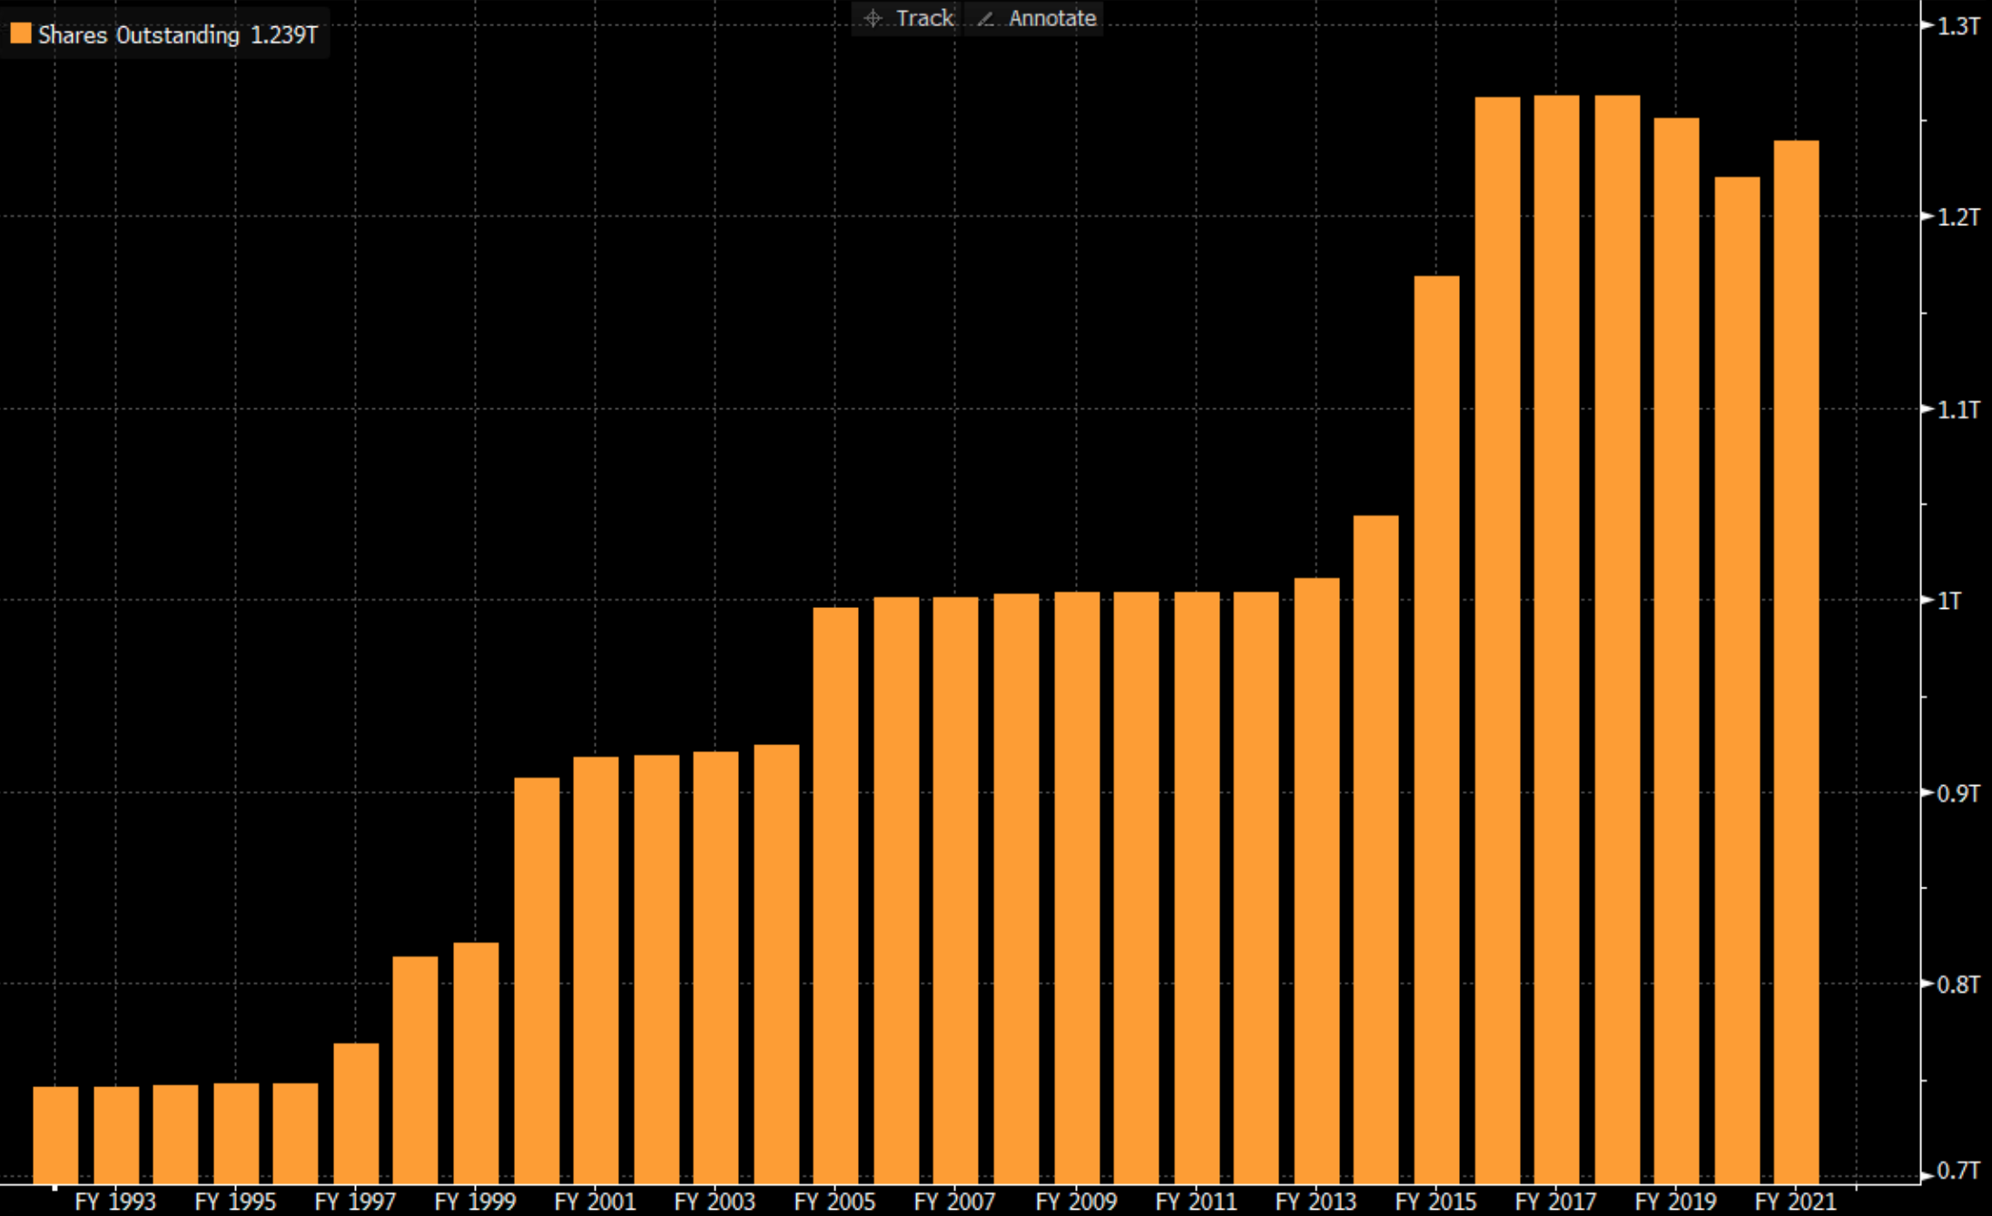Click the FY 2021 bar

[1795, 661]
